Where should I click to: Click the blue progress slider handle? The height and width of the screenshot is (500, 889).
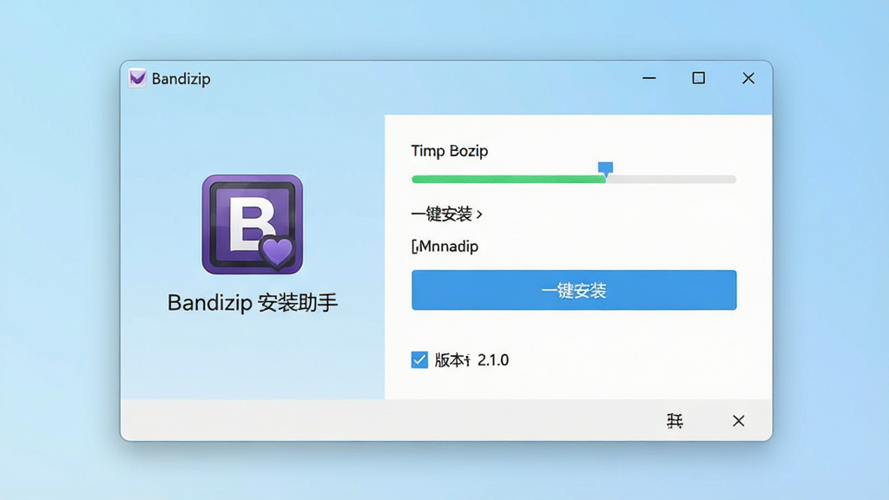click(x=605, y=169)
